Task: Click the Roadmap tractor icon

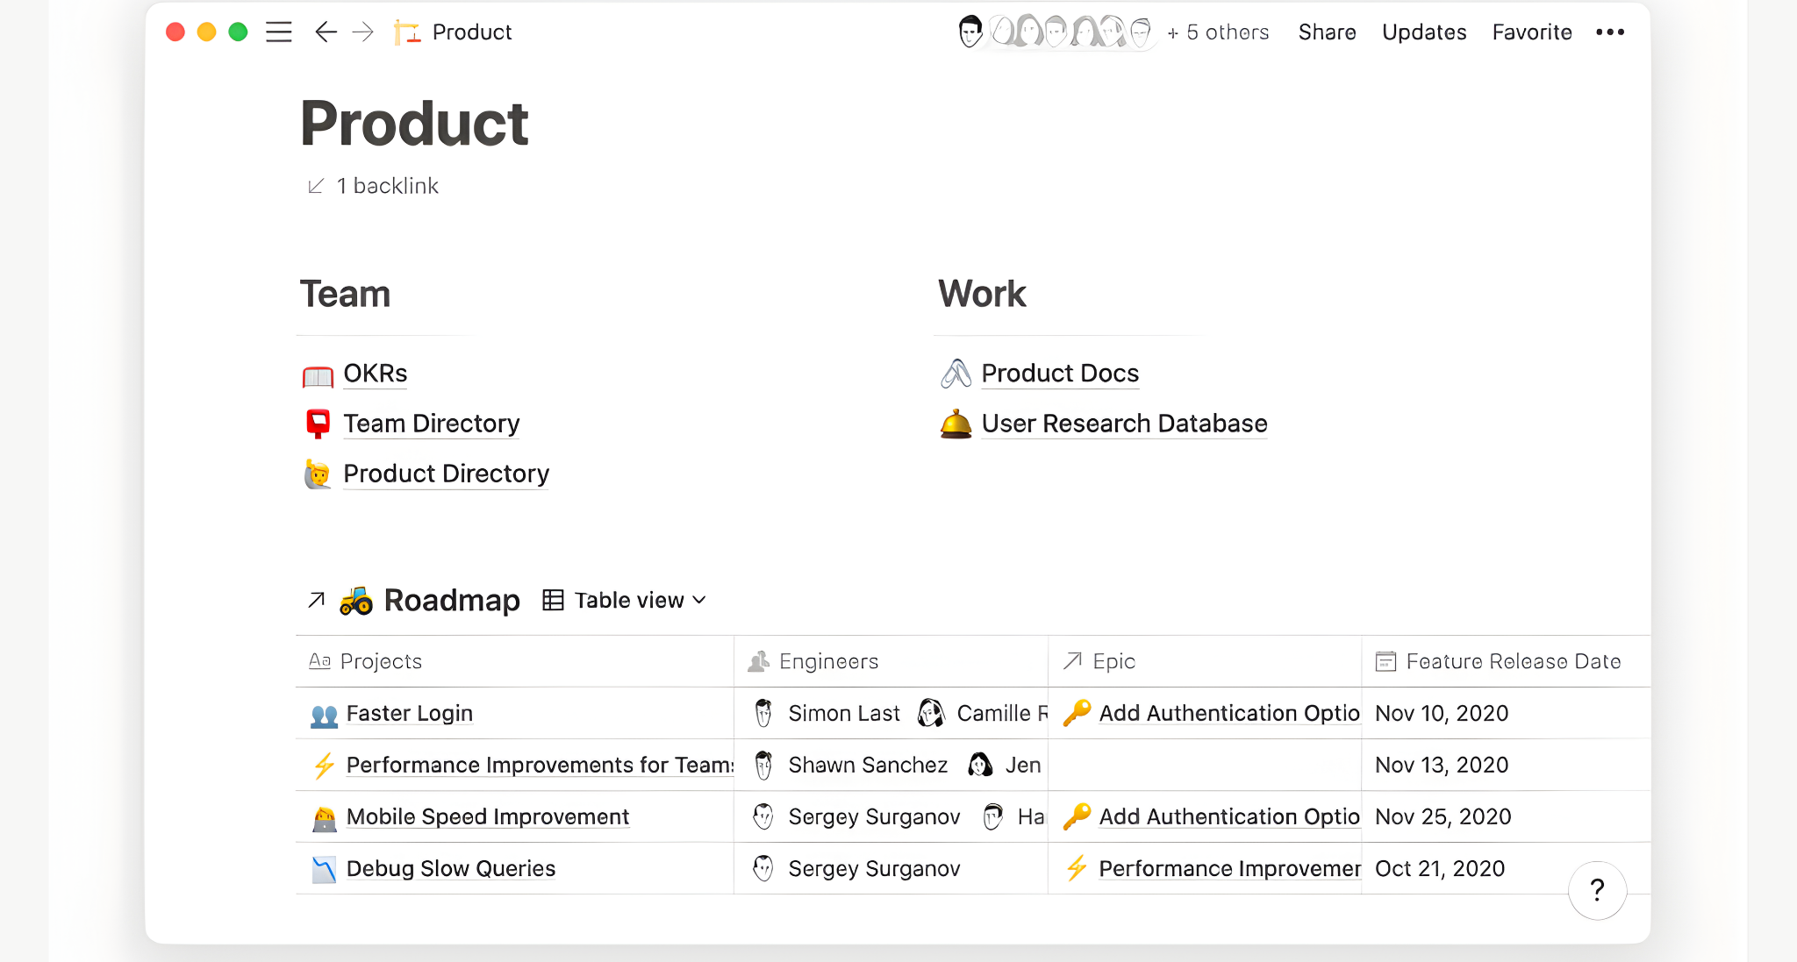Action: [356, 600]
